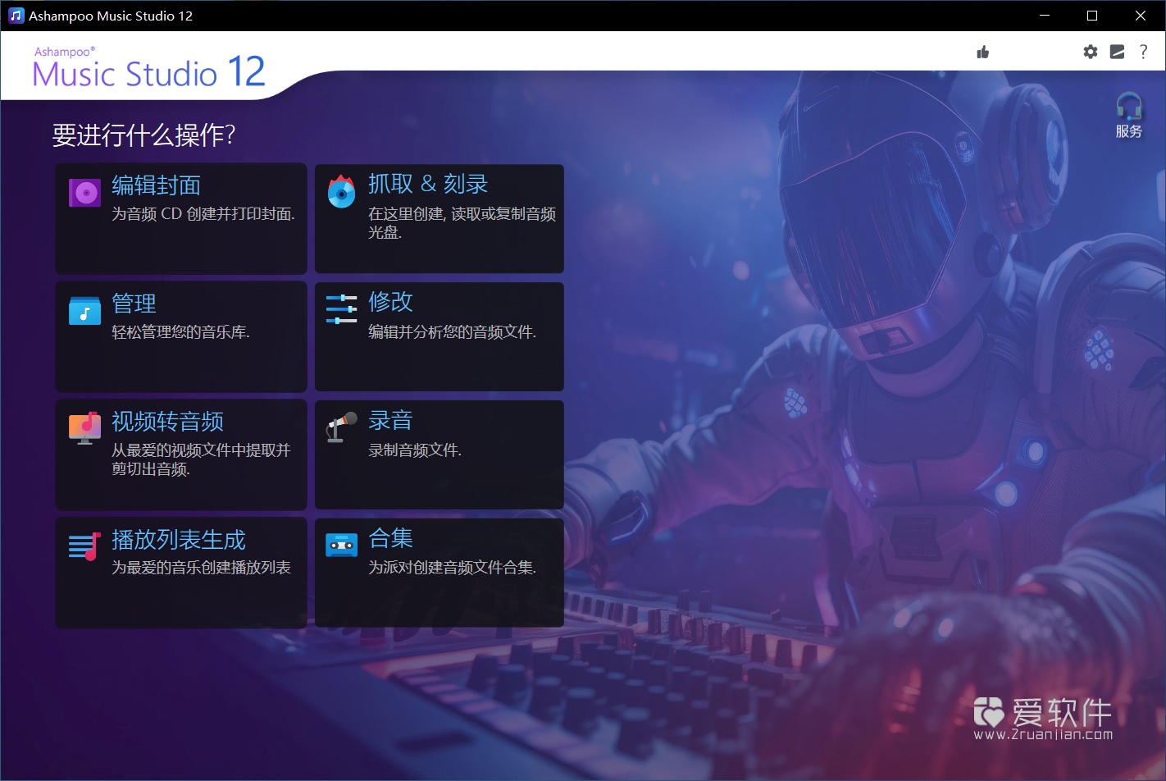Open 合集 via the cassette tape icon
Viewport: 1166px width, 781px height.
[341, 545]
